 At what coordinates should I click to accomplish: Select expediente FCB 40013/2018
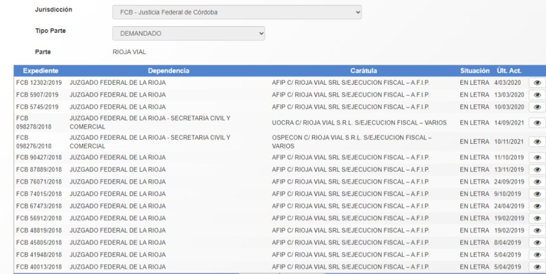point(39,267)
